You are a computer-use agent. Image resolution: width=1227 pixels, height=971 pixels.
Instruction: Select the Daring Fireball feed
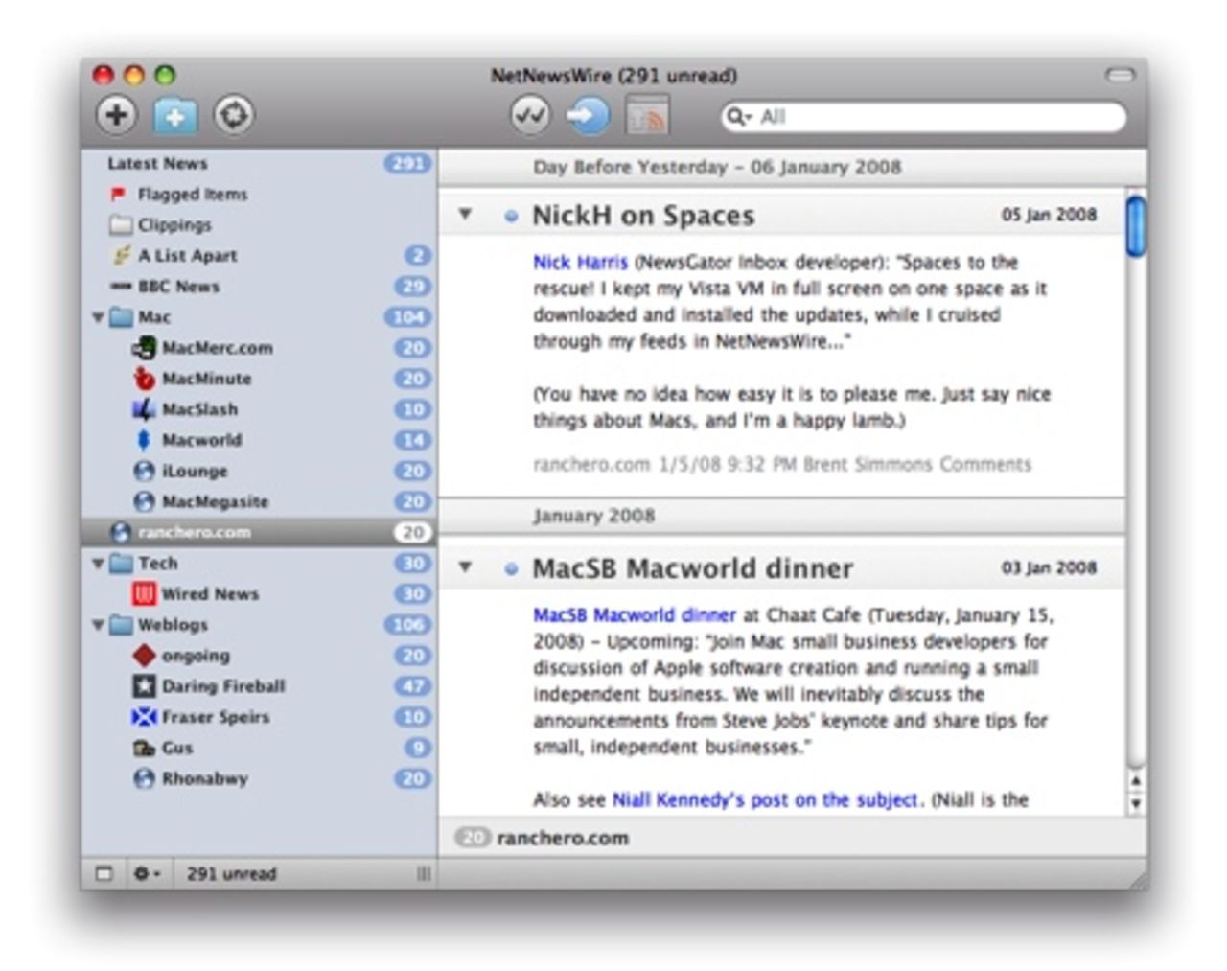point(222,686)
